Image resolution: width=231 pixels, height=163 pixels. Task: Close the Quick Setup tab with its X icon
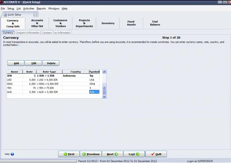(35, 15)
